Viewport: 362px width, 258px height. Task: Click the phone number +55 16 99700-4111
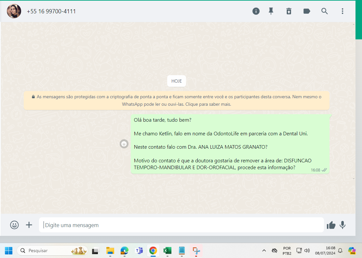tap(51, 11)
